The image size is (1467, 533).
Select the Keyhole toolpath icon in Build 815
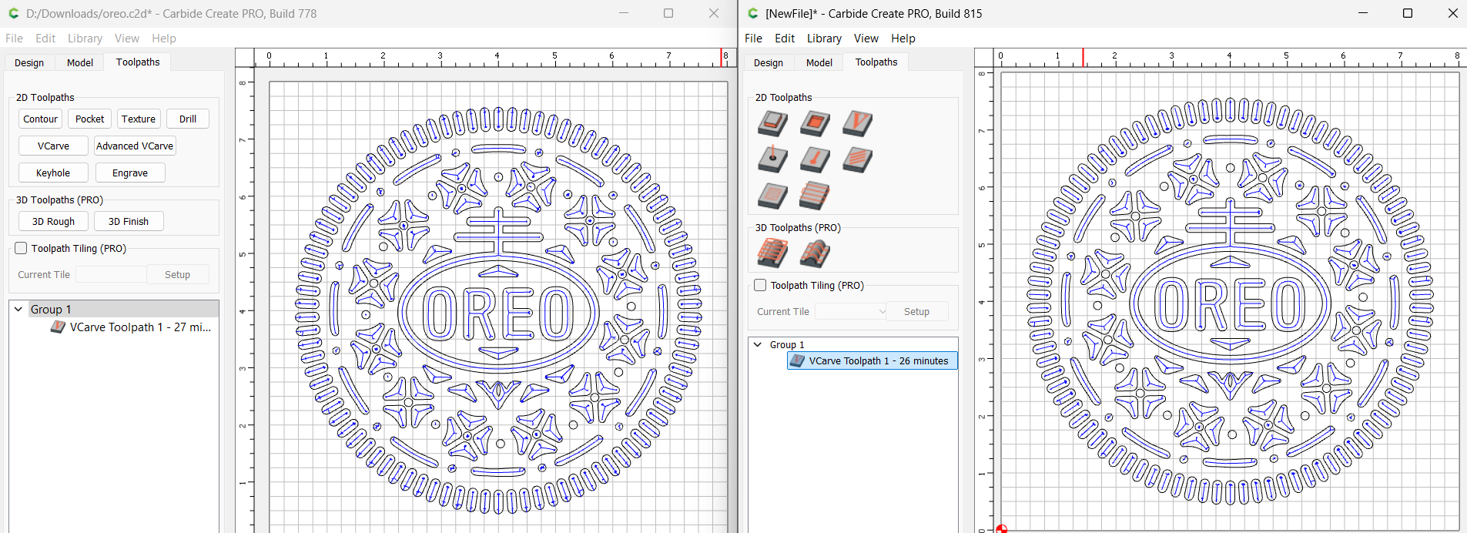[x=815, y=159]
